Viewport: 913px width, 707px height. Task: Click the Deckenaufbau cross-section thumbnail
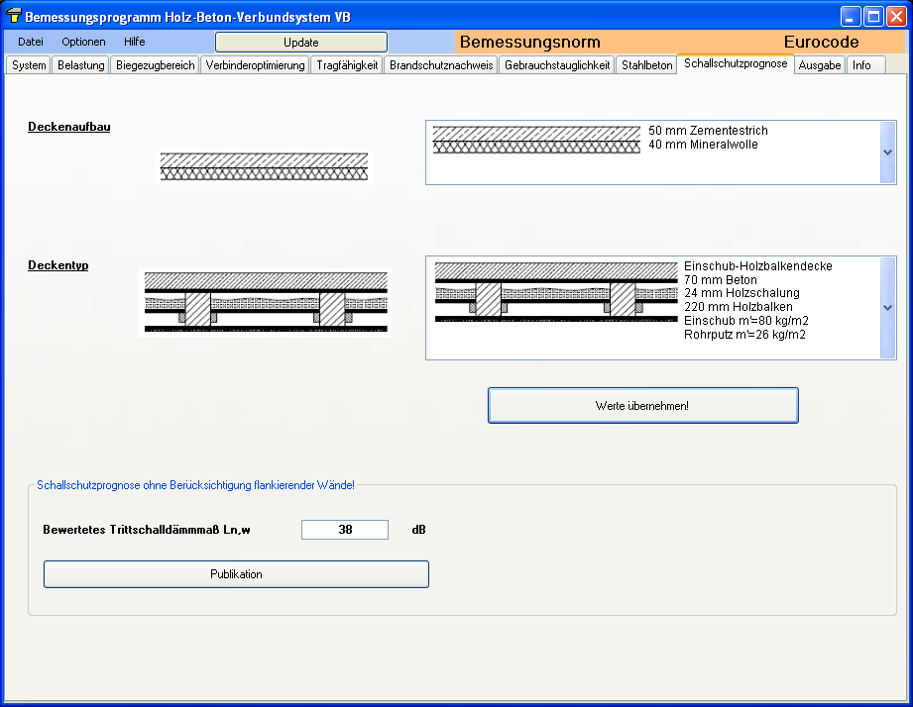click(x=264, y=166)
